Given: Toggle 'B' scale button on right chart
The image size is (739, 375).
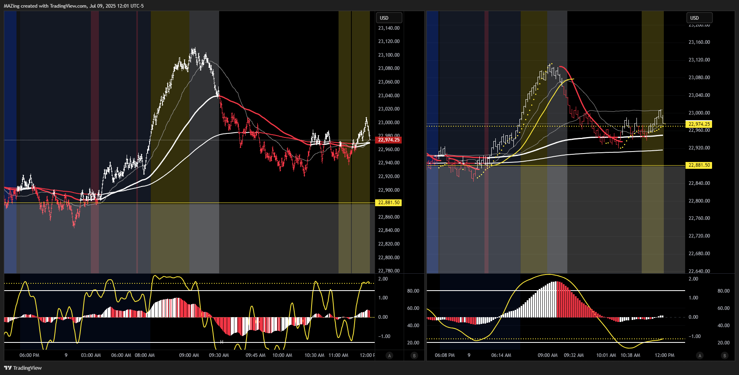Looking at the screenshot, I should click(x=725, y=355).
